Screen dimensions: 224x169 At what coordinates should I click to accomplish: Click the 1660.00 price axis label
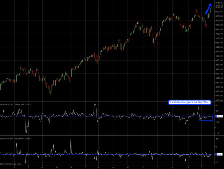click(219, 25)
